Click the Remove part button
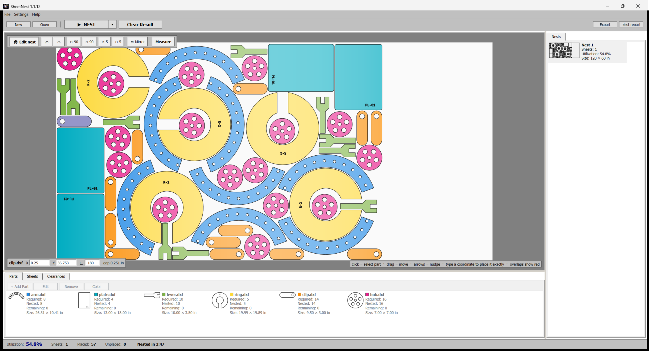 [71, 287]
